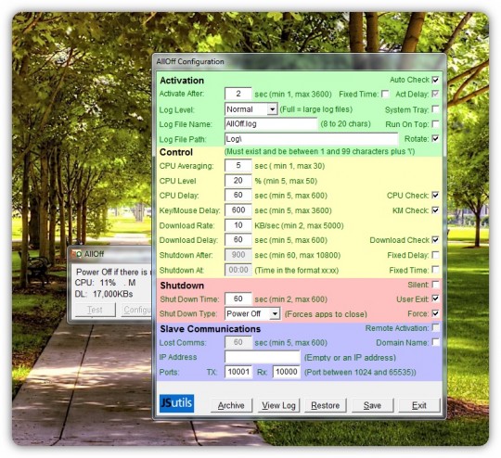Click the AllOff Configuration title bar
Image resolution: width=501 pixels, height=458 pixels.
(299, 61)
